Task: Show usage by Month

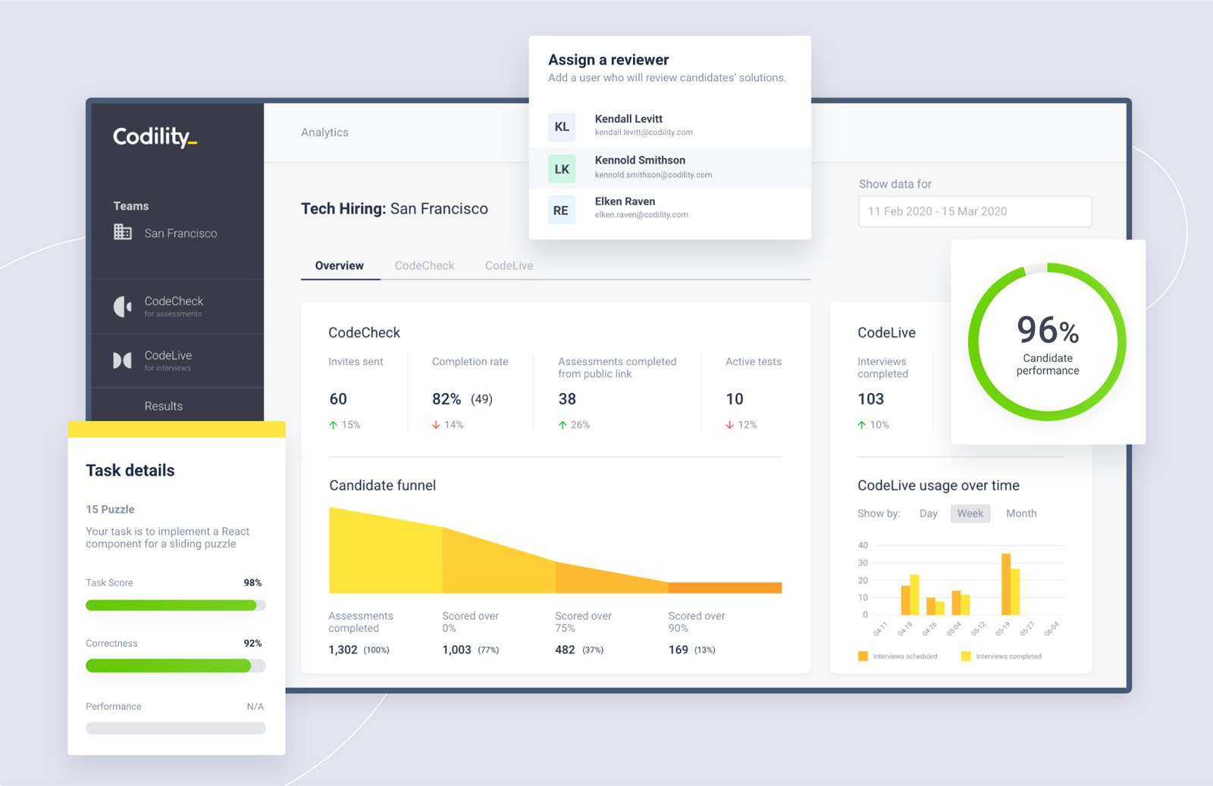Action: [x=1021, y=513]
